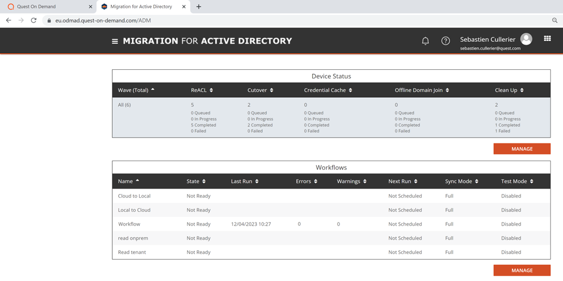Select the workflow named 'Workflow'
Screen dimensions: 563x281
(331, 224)
